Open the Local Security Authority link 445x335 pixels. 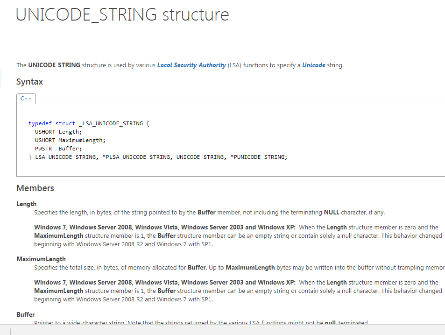pos(191,65)
